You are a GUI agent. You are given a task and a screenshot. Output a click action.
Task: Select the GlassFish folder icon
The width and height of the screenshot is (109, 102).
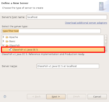point(7,45)
